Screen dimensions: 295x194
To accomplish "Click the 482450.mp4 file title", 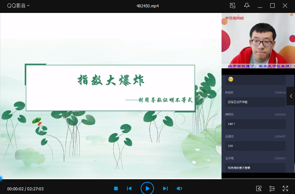I will tap(147, 6).
